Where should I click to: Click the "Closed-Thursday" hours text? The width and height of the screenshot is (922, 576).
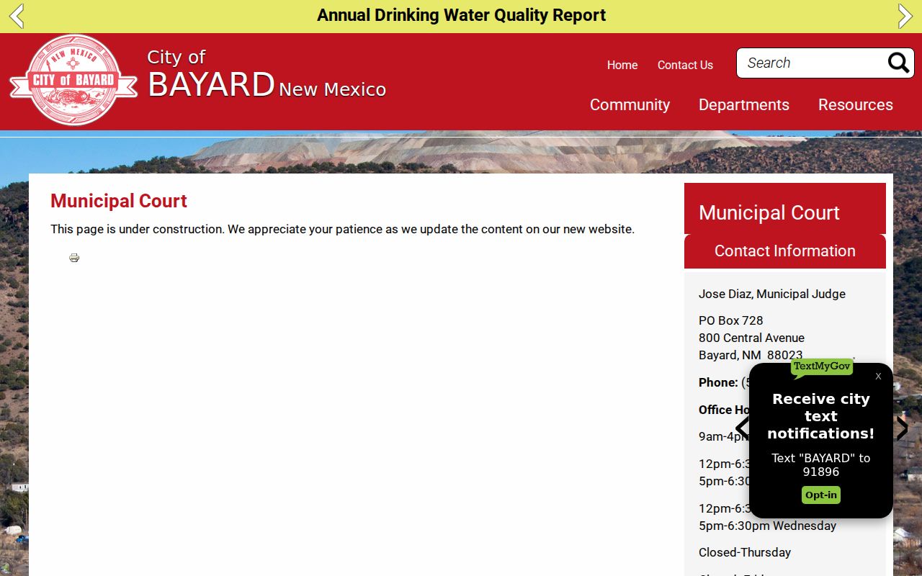[x=745, y=552]
